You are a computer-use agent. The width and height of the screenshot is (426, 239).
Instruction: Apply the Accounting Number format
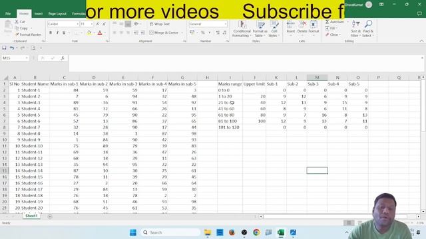[192, 33]
